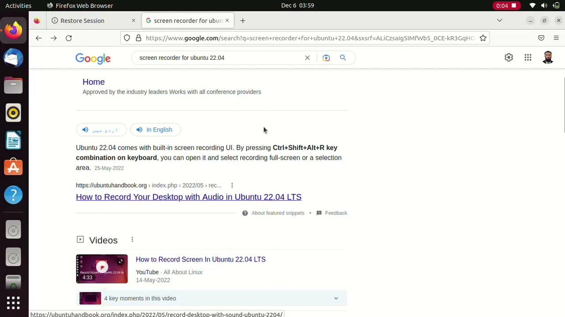Image resolution: width=565 pixels, height=317 pixels.
Task: Open the Firefox Web Browser app menu
Action: tap(79, 6)
